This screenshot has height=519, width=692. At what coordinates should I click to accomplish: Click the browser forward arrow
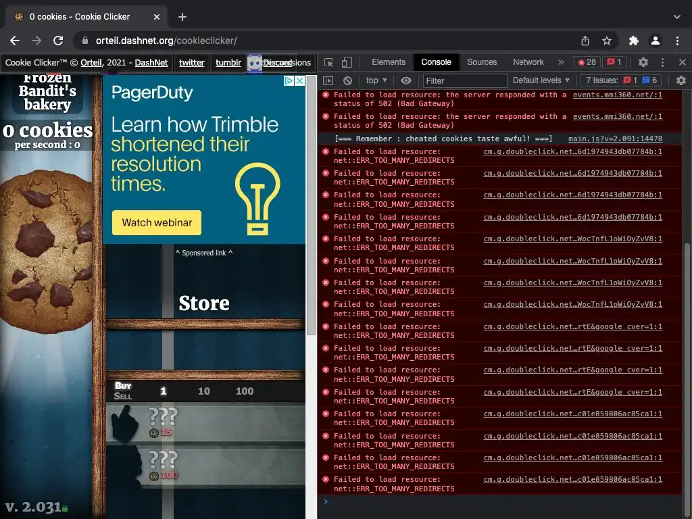tap(36, 41)
